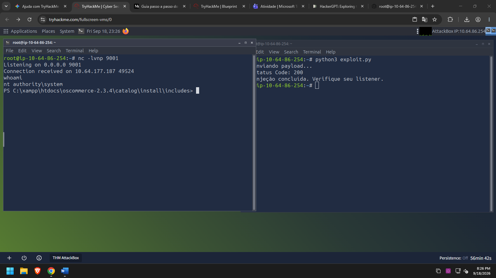Open Help menu in right terminal

click(331, 52)
